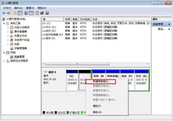
Task: Sort by the 文件系统 column header
Action: 85,19
